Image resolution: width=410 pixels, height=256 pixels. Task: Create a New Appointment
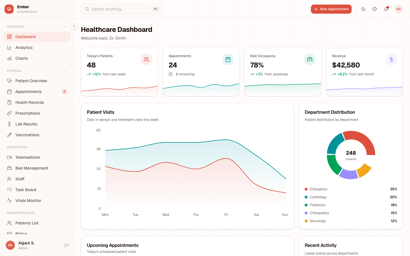tap(331, 9)
